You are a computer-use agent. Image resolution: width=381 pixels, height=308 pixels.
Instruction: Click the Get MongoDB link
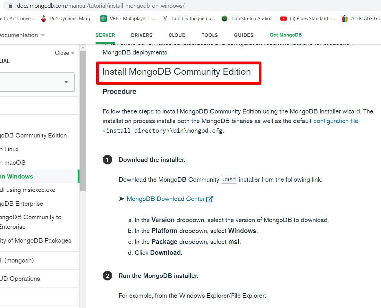click(x=286, y=35)
